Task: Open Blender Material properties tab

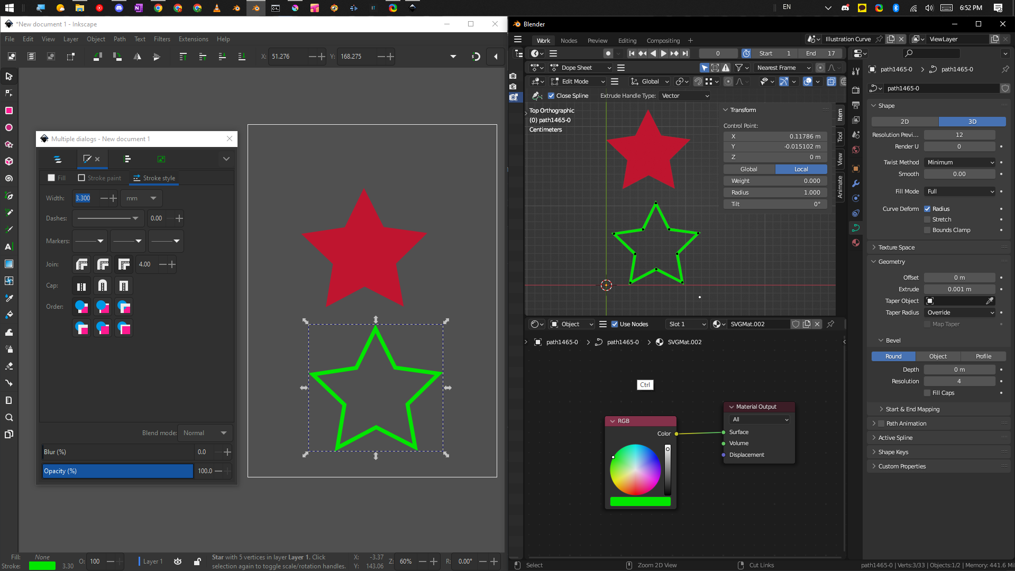Action: coord(856,243)
